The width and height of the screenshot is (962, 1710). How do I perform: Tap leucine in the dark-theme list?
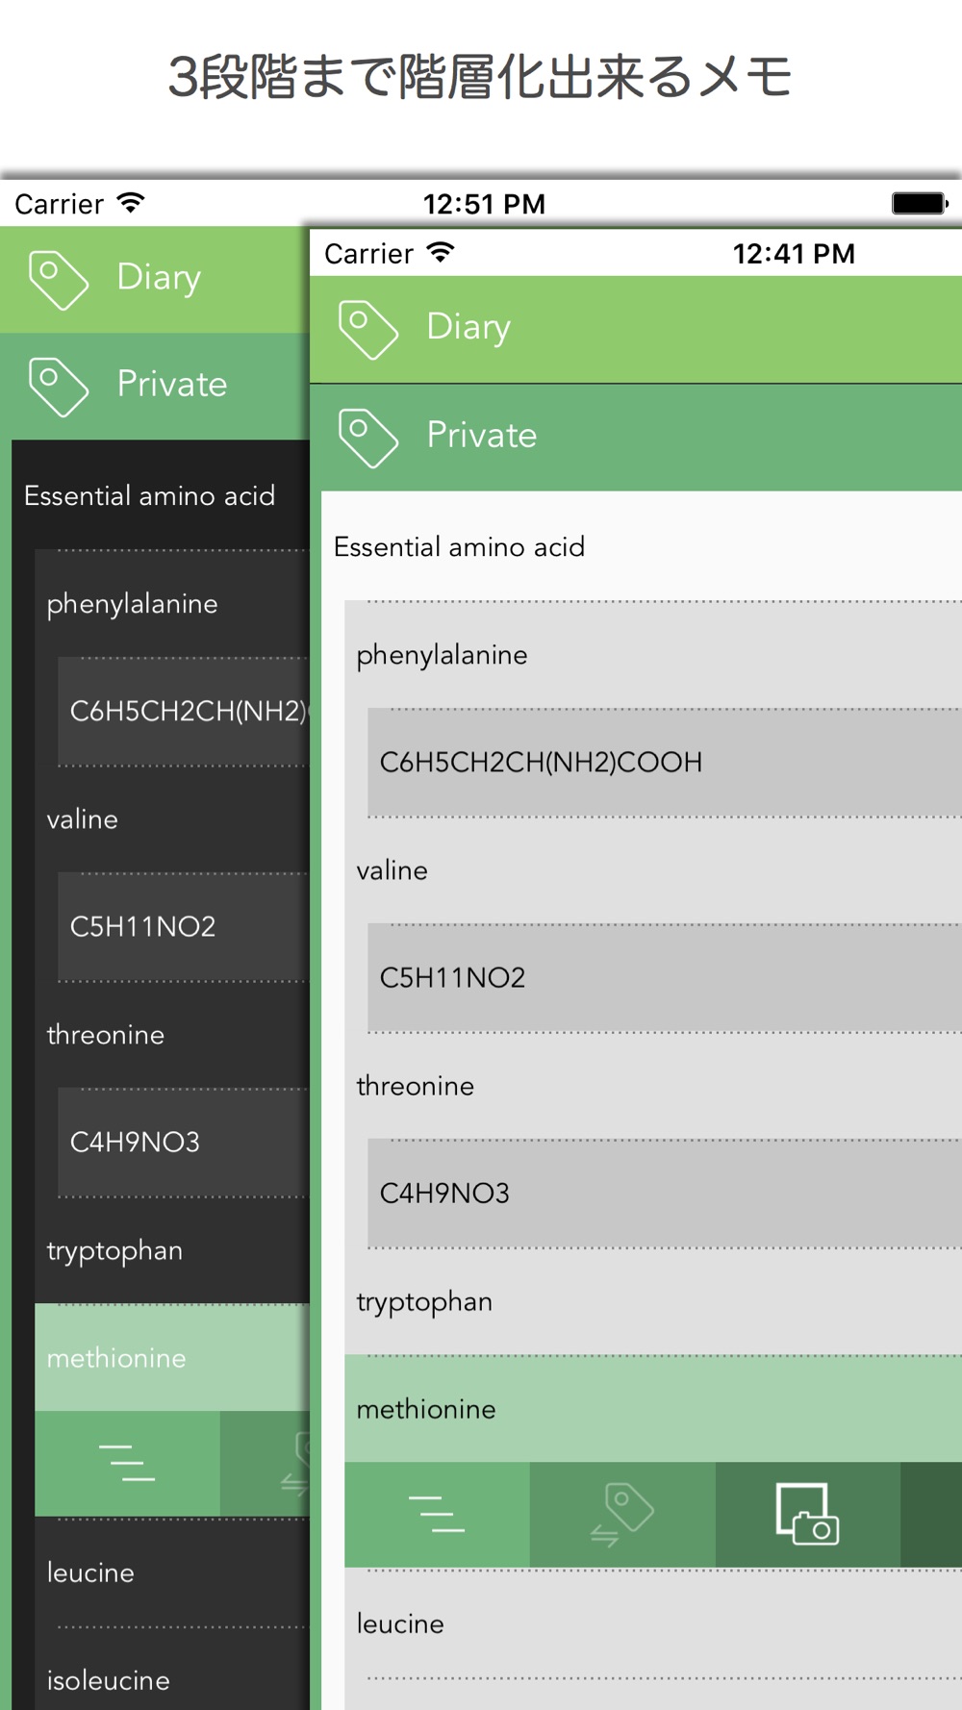point(90,1572)
